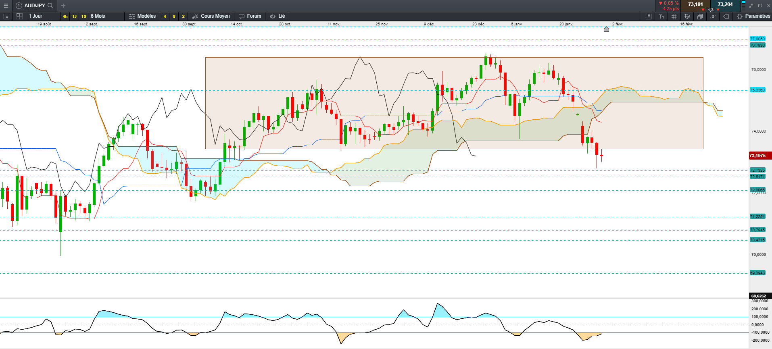Open the Cours Moyen price type dropdown
772x349 pixels.
[x=211, y=16]
